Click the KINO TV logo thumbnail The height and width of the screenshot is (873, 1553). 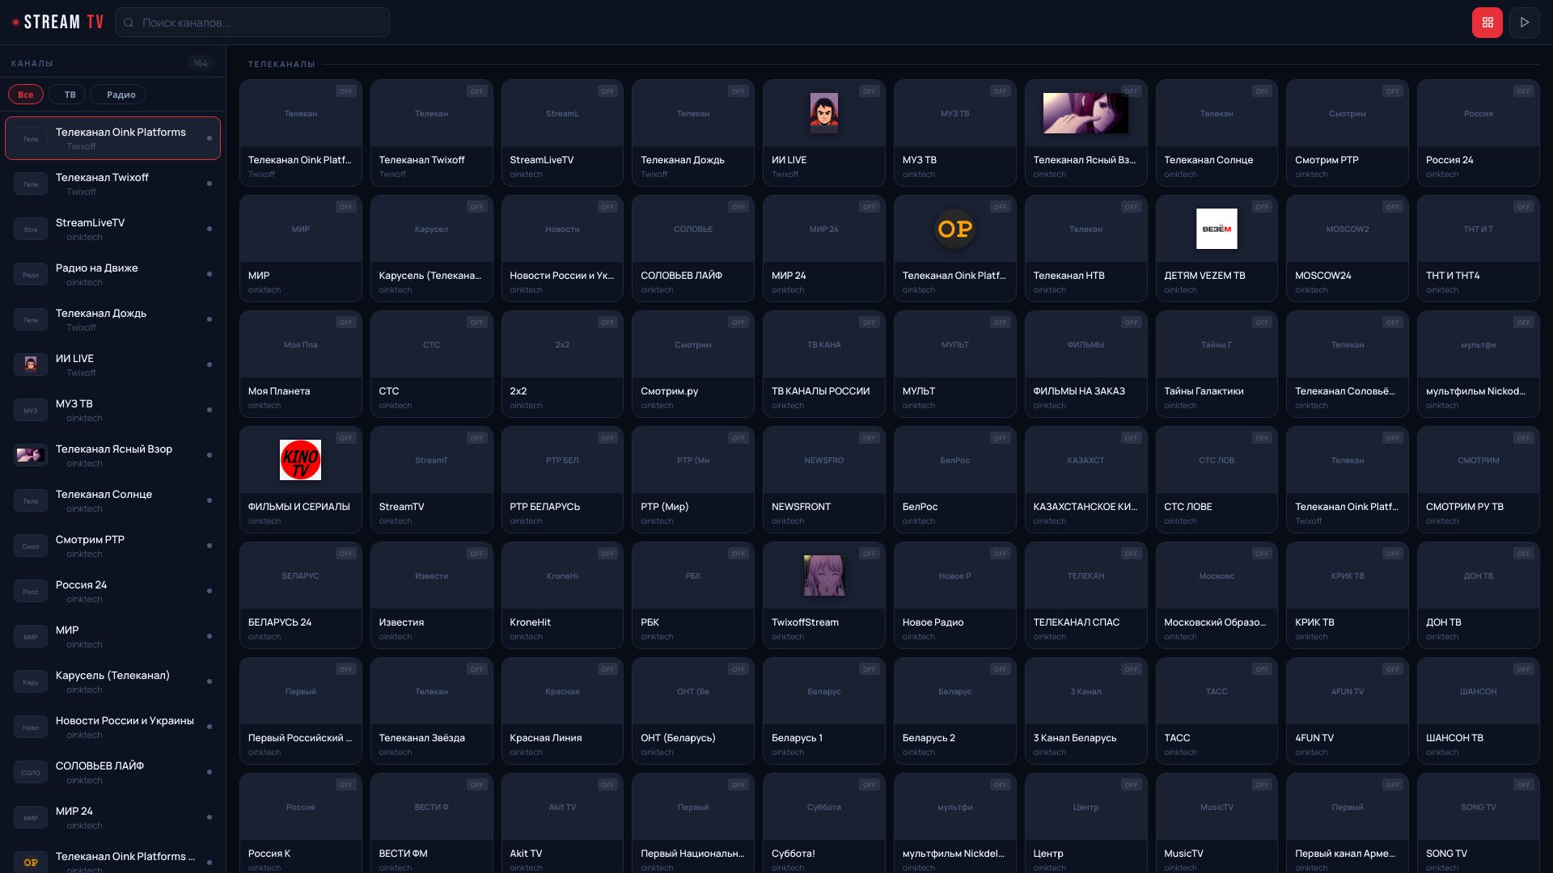(300, 460)
